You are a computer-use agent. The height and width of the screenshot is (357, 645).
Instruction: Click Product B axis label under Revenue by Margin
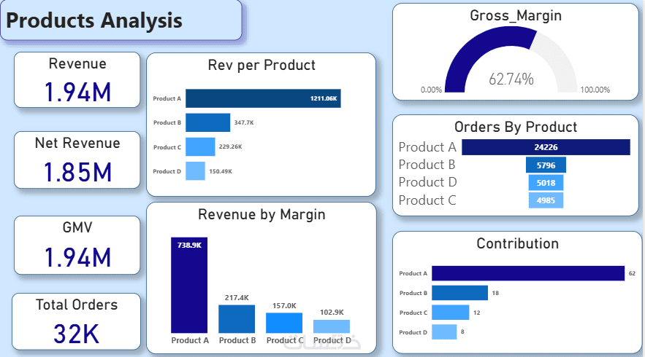tap(237, 340)
